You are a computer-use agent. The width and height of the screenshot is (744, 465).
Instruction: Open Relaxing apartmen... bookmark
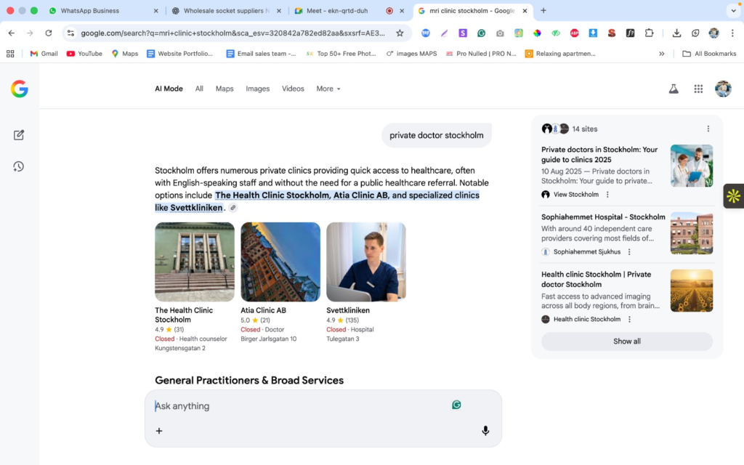coord(560,54)
